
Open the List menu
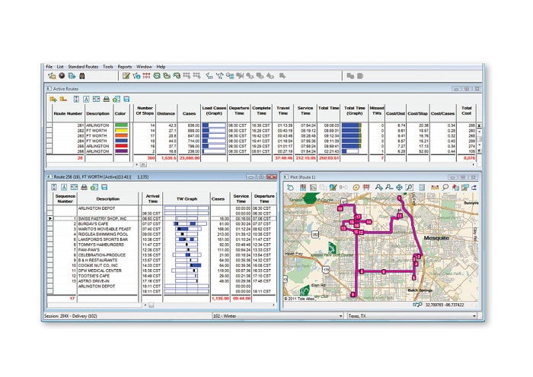pos(60,67)
